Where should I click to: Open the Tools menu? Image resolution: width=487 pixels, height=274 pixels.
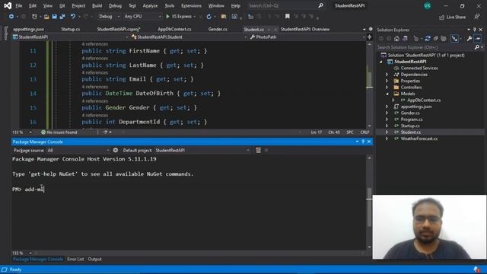point(169,5)
